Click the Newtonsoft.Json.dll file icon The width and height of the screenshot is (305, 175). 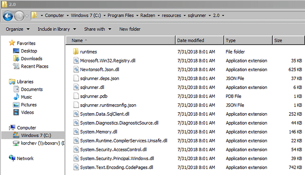click(76, 69)
